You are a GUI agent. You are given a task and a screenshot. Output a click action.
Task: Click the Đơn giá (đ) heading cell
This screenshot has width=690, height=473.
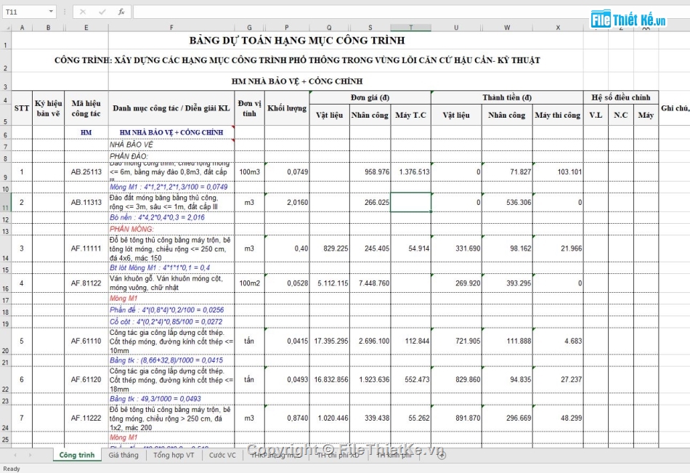(x=370, y=97)
